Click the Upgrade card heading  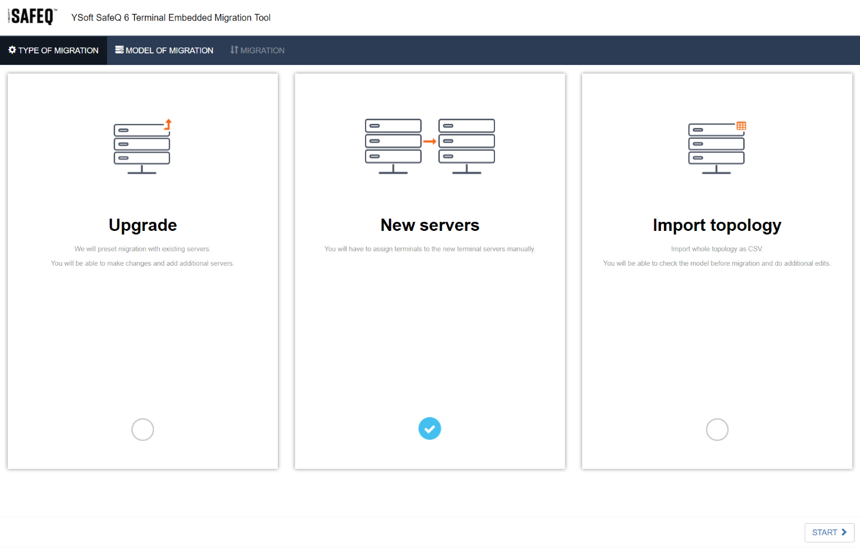pyautogui.click(x=143, y=225)
